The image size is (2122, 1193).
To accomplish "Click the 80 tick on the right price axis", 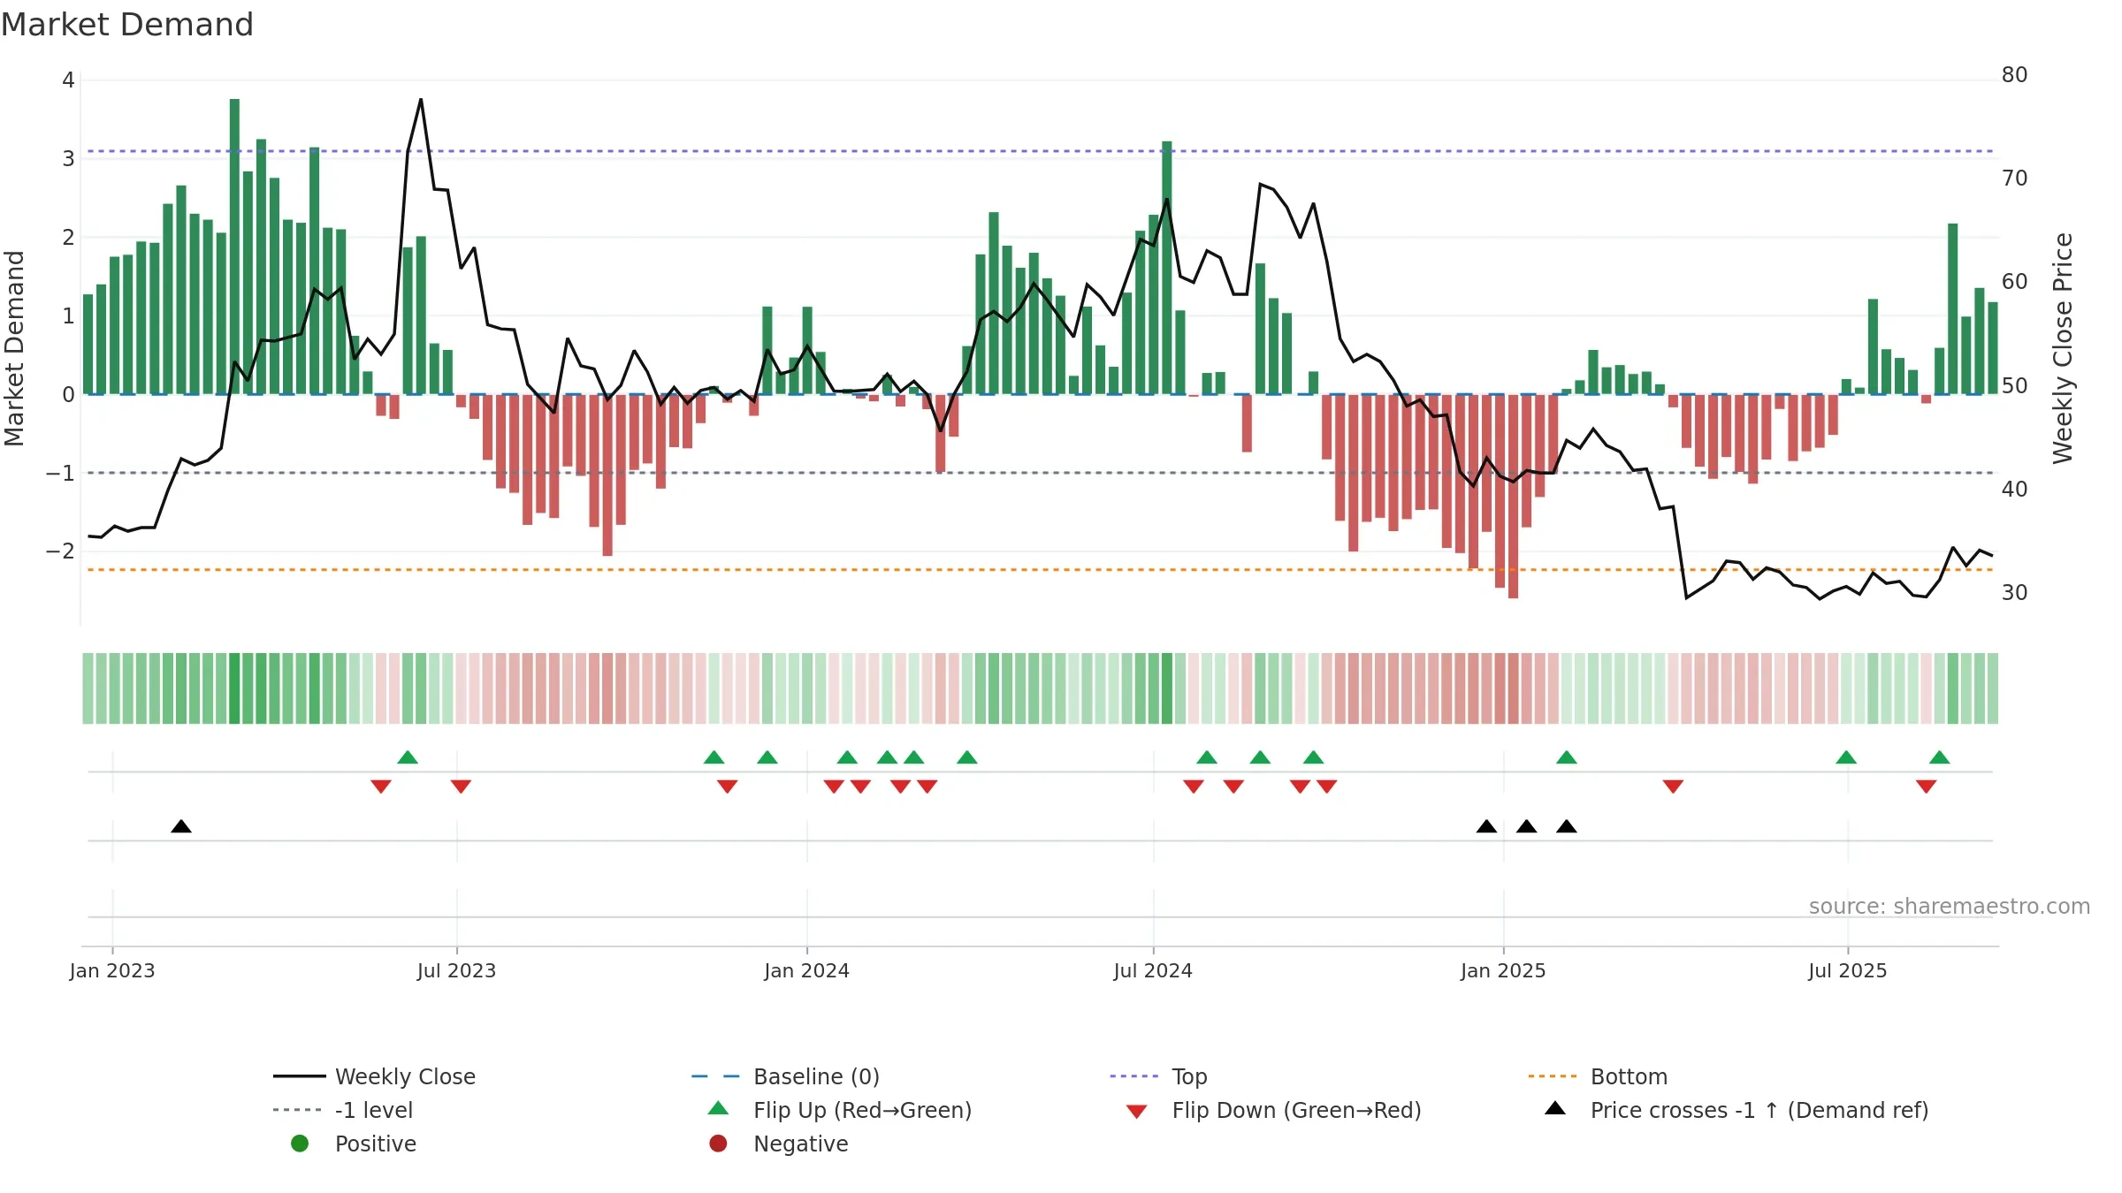I will click(x=2014, y=75).
